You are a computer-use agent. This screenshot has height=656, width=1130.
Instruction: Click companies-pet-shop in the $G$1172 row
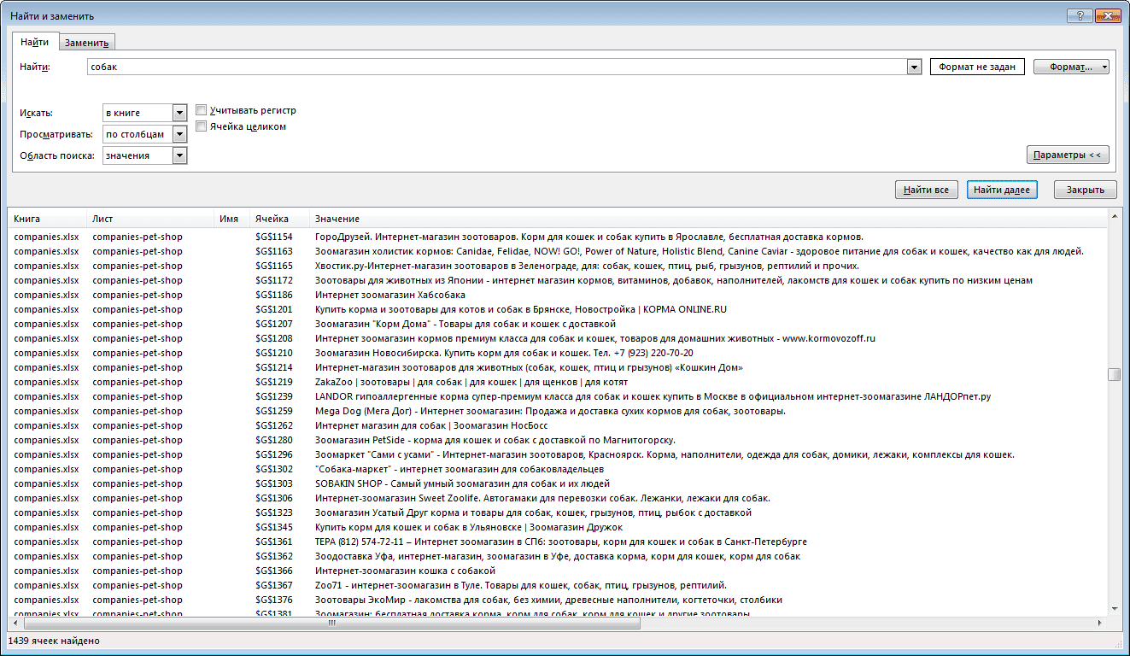point(138,280)
